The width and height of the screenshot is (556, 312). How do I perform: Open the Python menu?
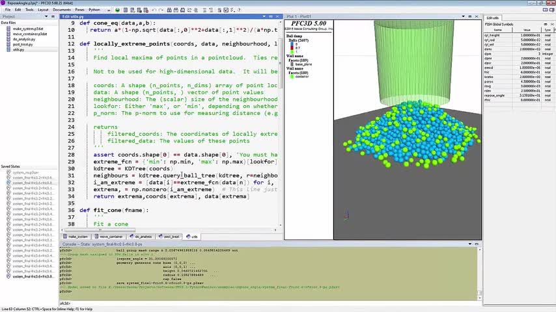pos(94,10)
